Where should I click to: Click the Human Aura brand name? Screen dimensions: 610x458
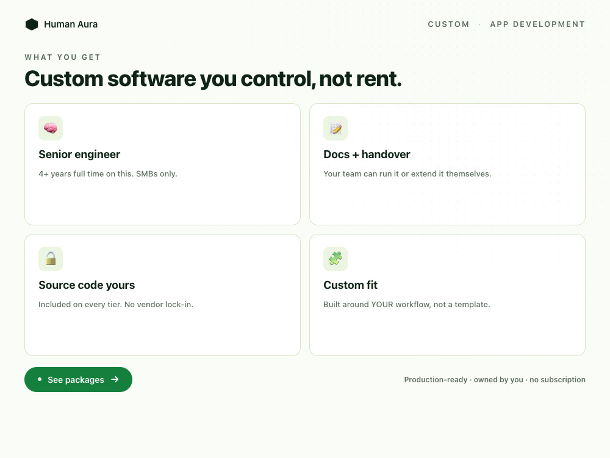71,24
